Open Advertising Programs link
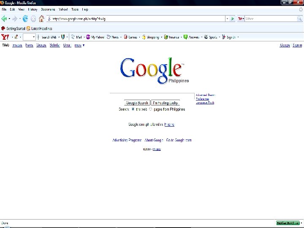 point(127,140)
